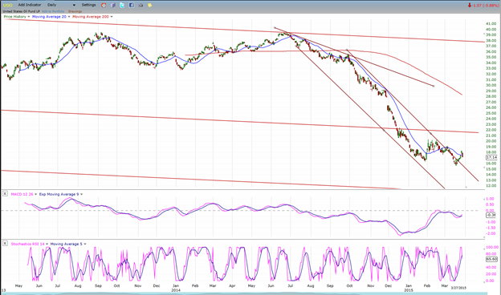Click the 2015 year label on time axis
This screenshot has width=501, height=295.
pos(409,290)
